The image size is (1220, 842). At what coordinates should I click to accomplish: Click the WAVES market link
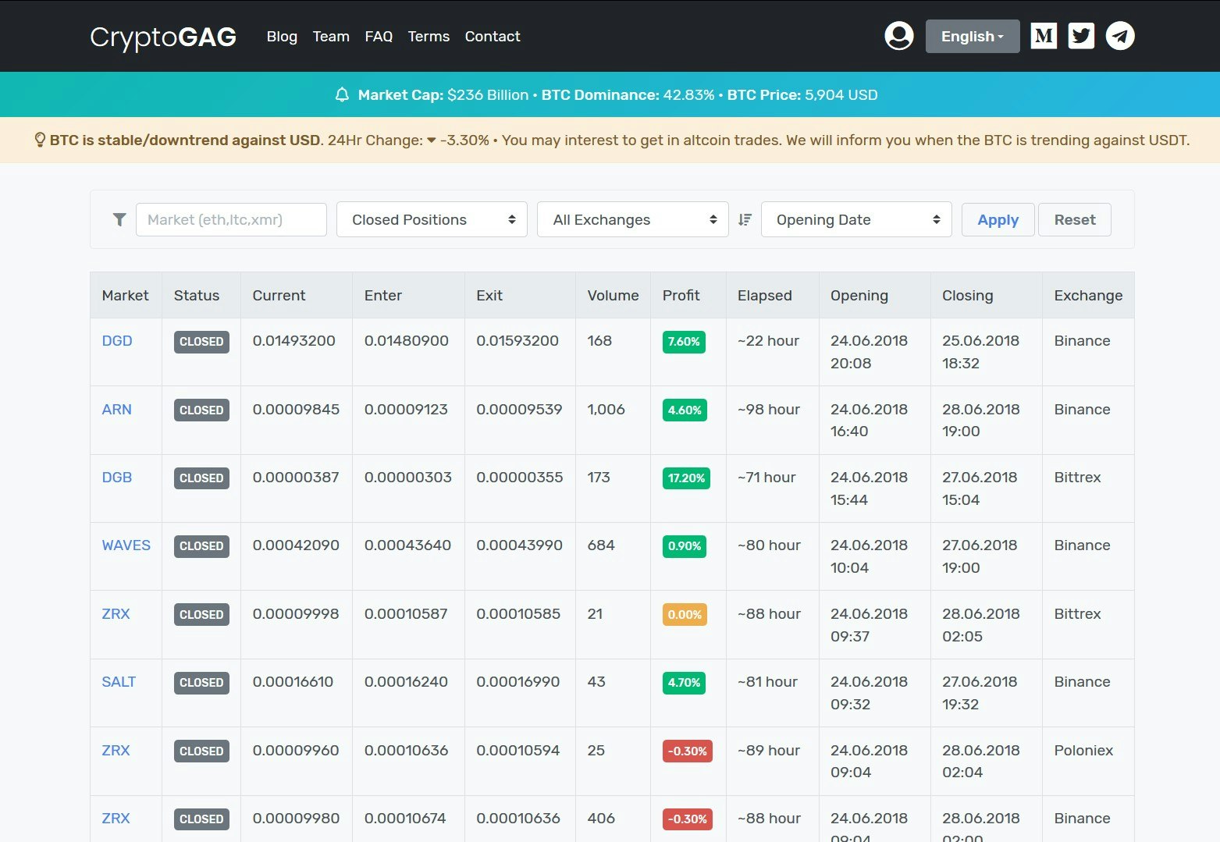[125, 545]
